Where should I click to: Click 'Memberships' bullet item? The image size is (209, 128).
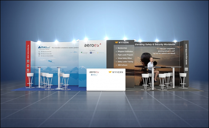122,48
